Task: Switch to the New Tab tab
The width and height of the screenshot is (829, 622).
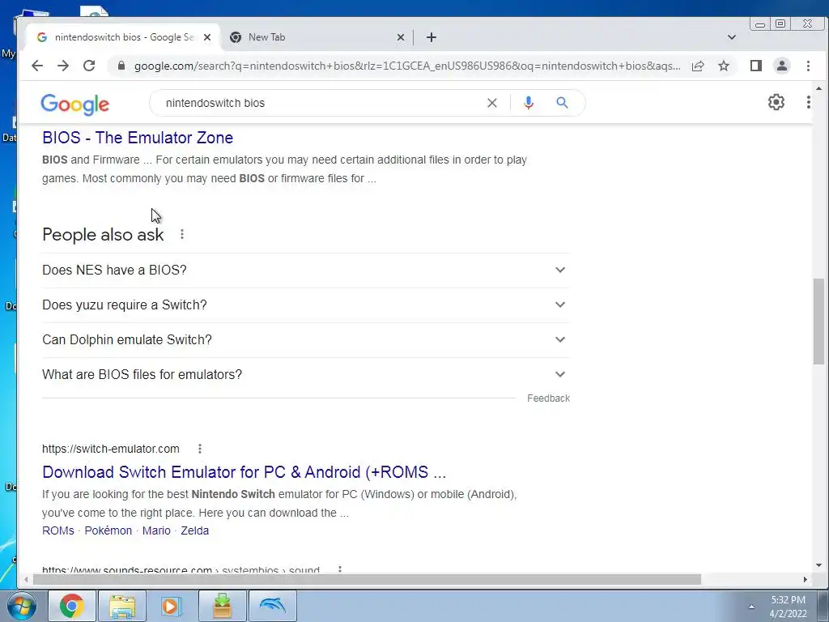Action: [312, 37]
